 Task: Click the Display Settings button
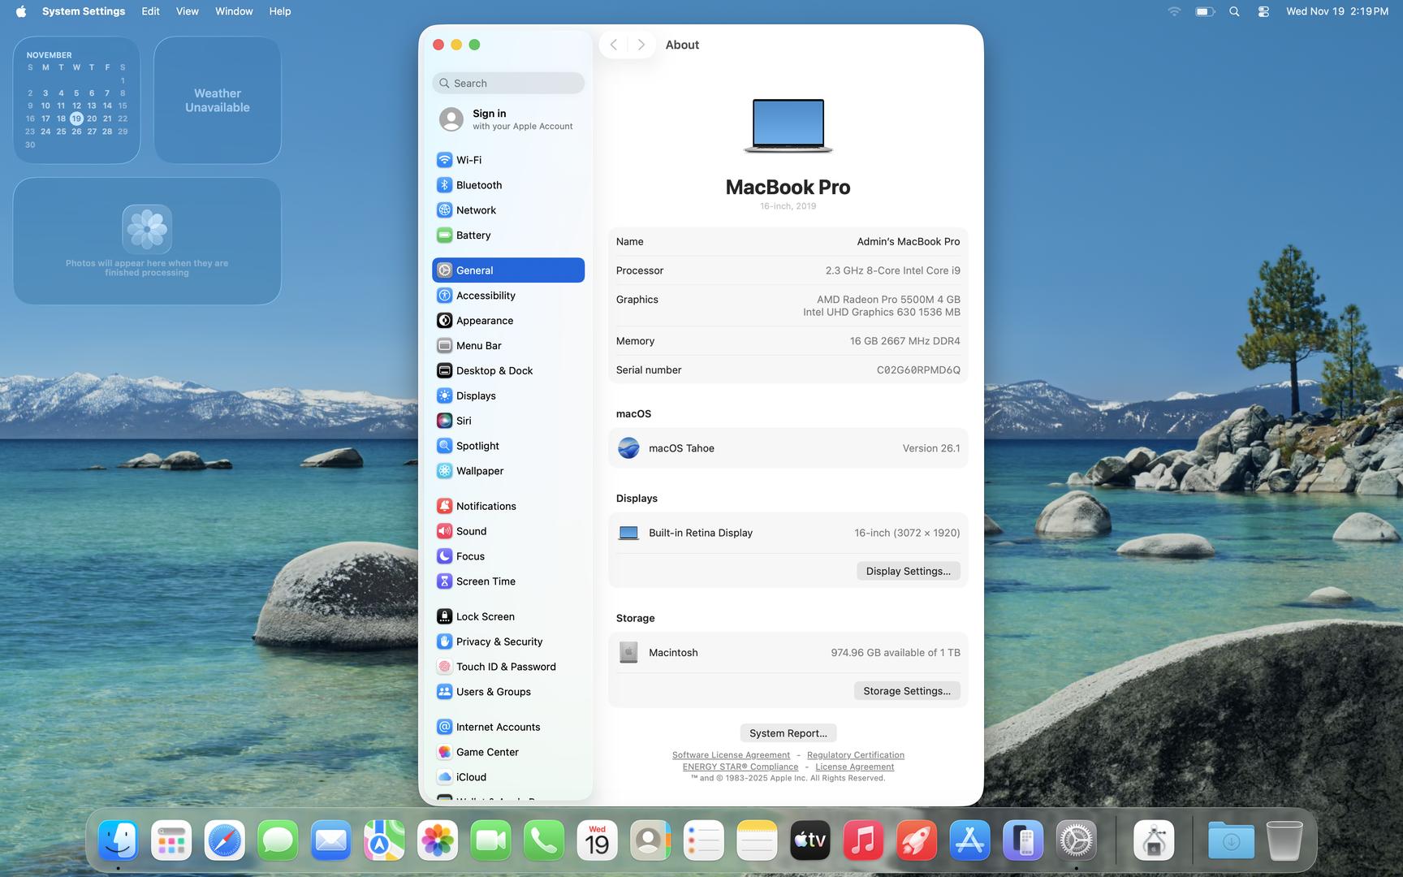[x=908, y=571]
